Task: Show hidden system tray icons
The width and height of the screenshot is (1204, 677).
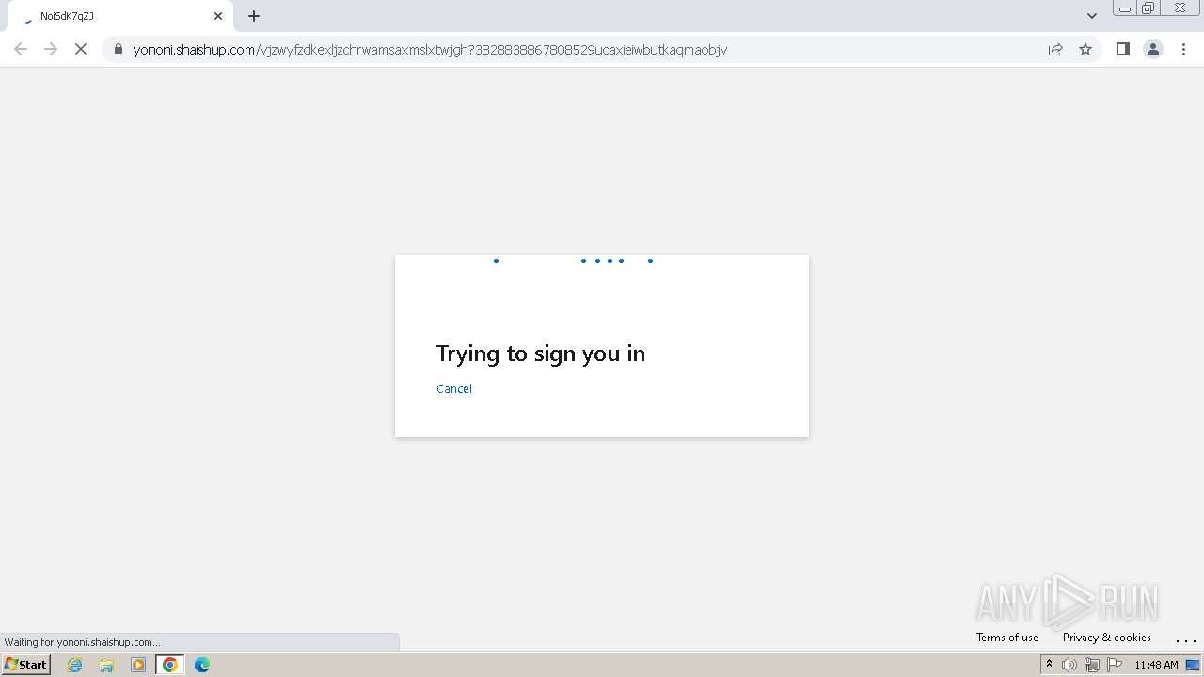Action: (1049, 665)
